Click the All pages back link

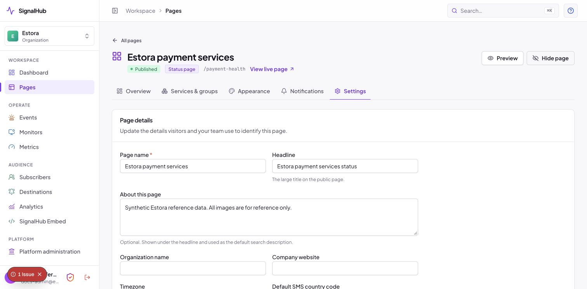[x=127, y=40]
